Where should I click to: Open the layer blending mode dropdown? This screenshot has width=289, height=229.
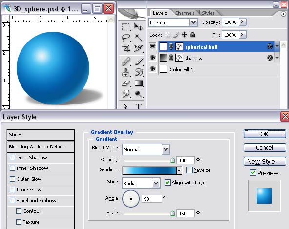(193, 22)
